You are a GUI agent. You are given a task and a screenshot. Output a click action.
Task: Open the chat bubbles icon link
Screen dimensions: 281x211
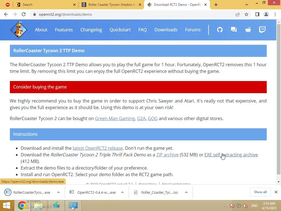tap(234, 30)
